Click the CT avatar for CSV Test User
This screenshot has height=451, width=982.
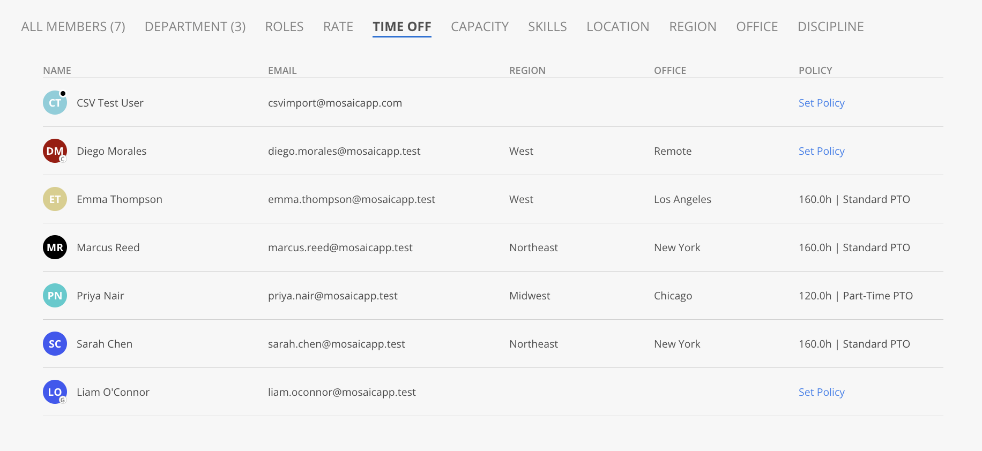[x=55, y=103]
